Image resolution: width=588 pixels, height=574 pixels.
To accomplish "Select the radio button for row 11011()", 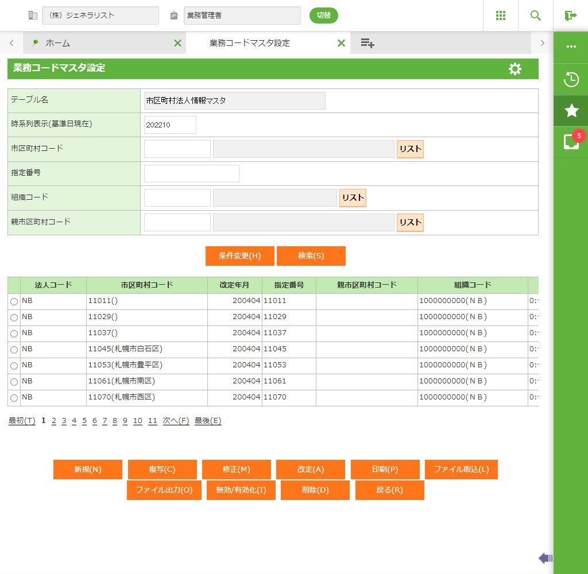I will pos(14,302).
